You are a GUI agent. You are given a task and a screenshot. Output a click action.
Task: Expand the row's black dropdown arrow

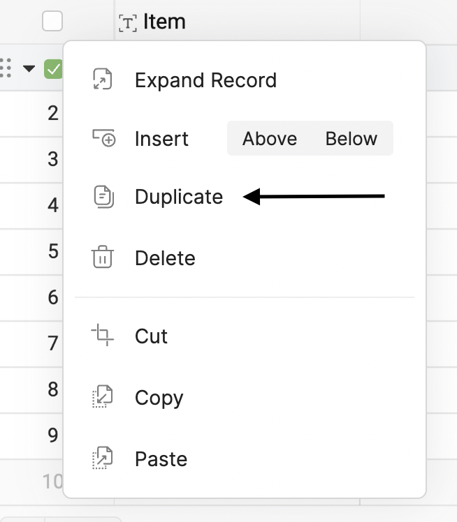29,68
